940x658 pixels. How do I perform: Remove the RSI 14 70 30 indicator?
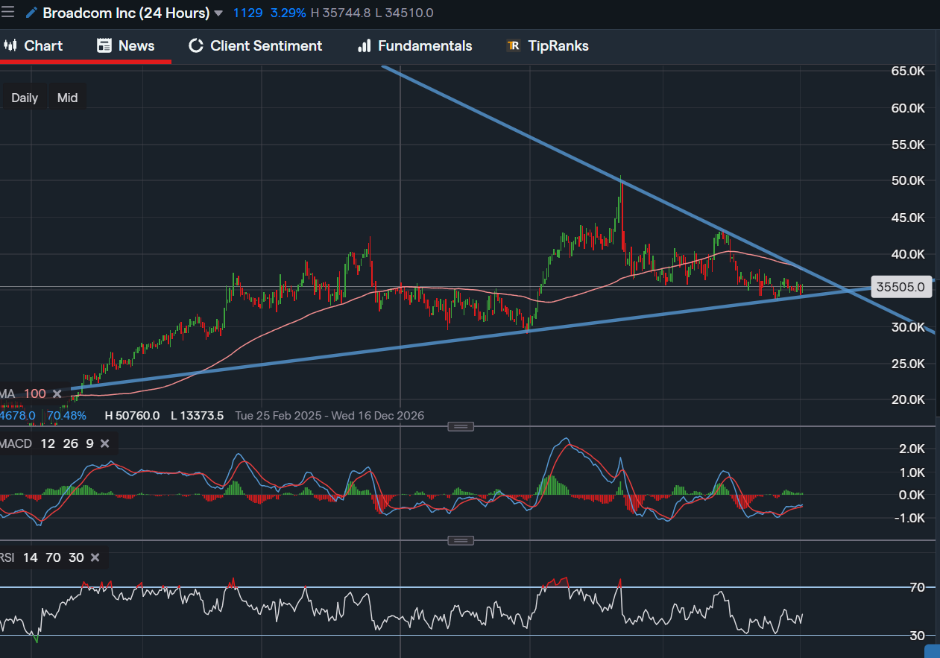[x=95, y=557]
